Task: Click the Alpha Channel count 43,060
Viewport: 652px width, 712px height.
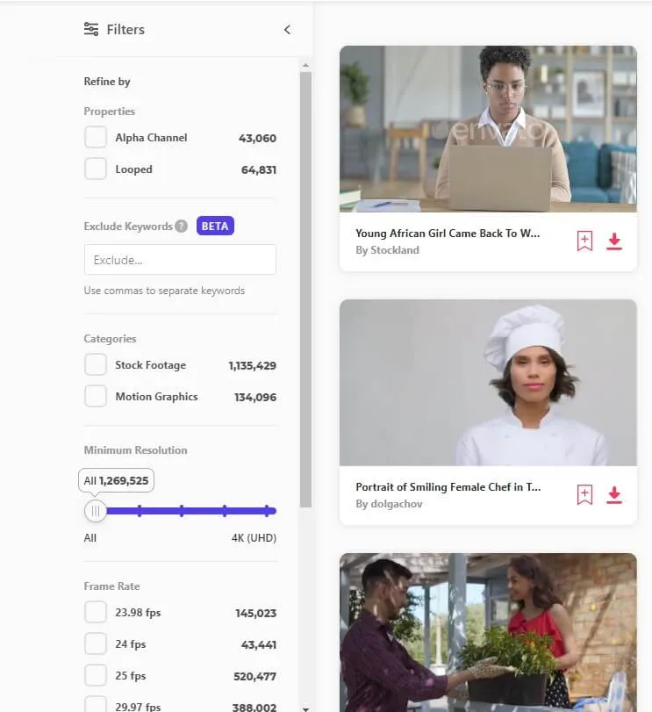Action: point(257,138)
